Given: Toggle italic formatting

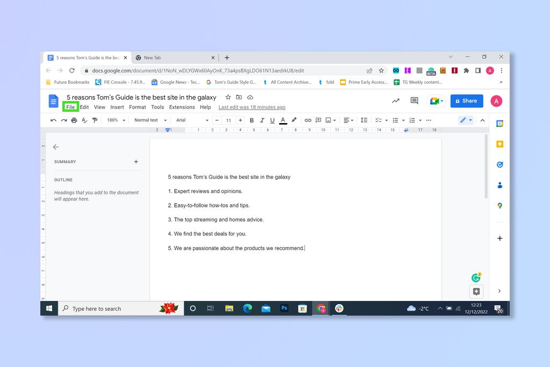Looking at the screenshot, I should [262, 120].
